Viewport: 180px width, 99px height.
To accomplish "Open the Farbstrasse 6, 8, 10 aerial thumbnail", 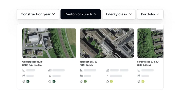I will click(x=150, y=43).
